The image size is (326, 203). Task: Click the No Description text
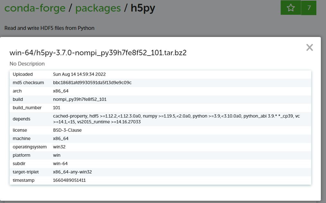[27, 64]
